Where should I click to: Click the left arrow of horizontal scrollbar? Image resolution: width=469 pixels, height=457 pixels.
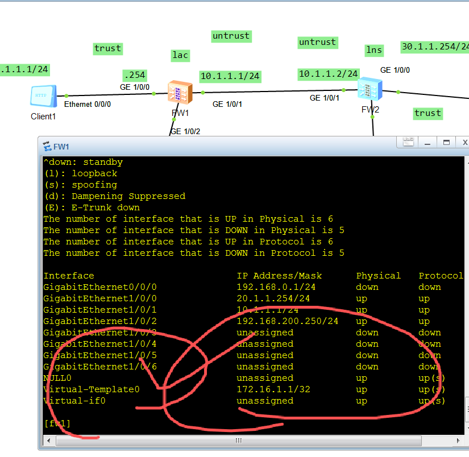click(49, 441)
